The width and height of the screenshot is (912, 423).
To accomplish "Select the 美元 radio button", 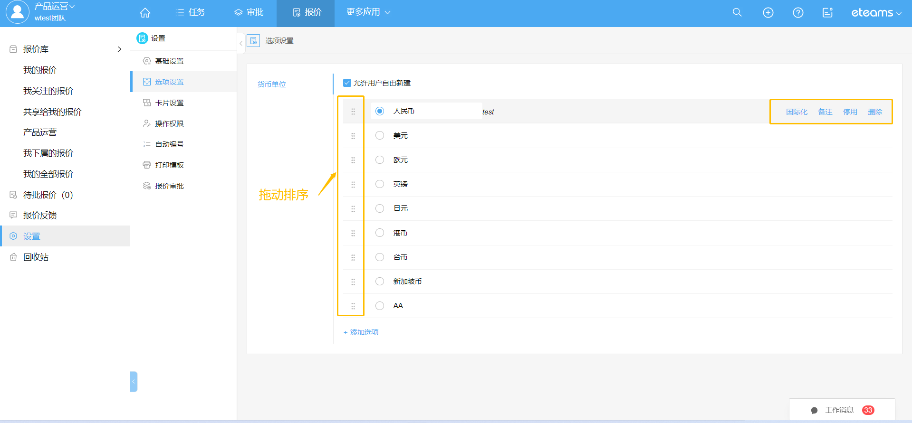I will point(380,136).
